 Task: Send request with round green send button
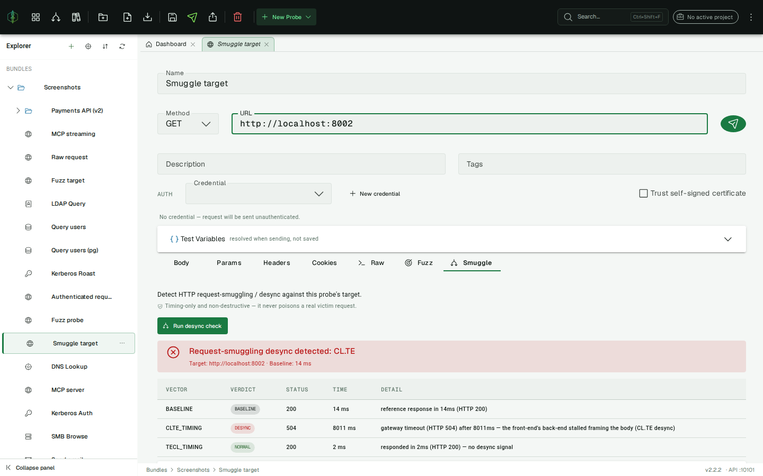pos(733,124)
